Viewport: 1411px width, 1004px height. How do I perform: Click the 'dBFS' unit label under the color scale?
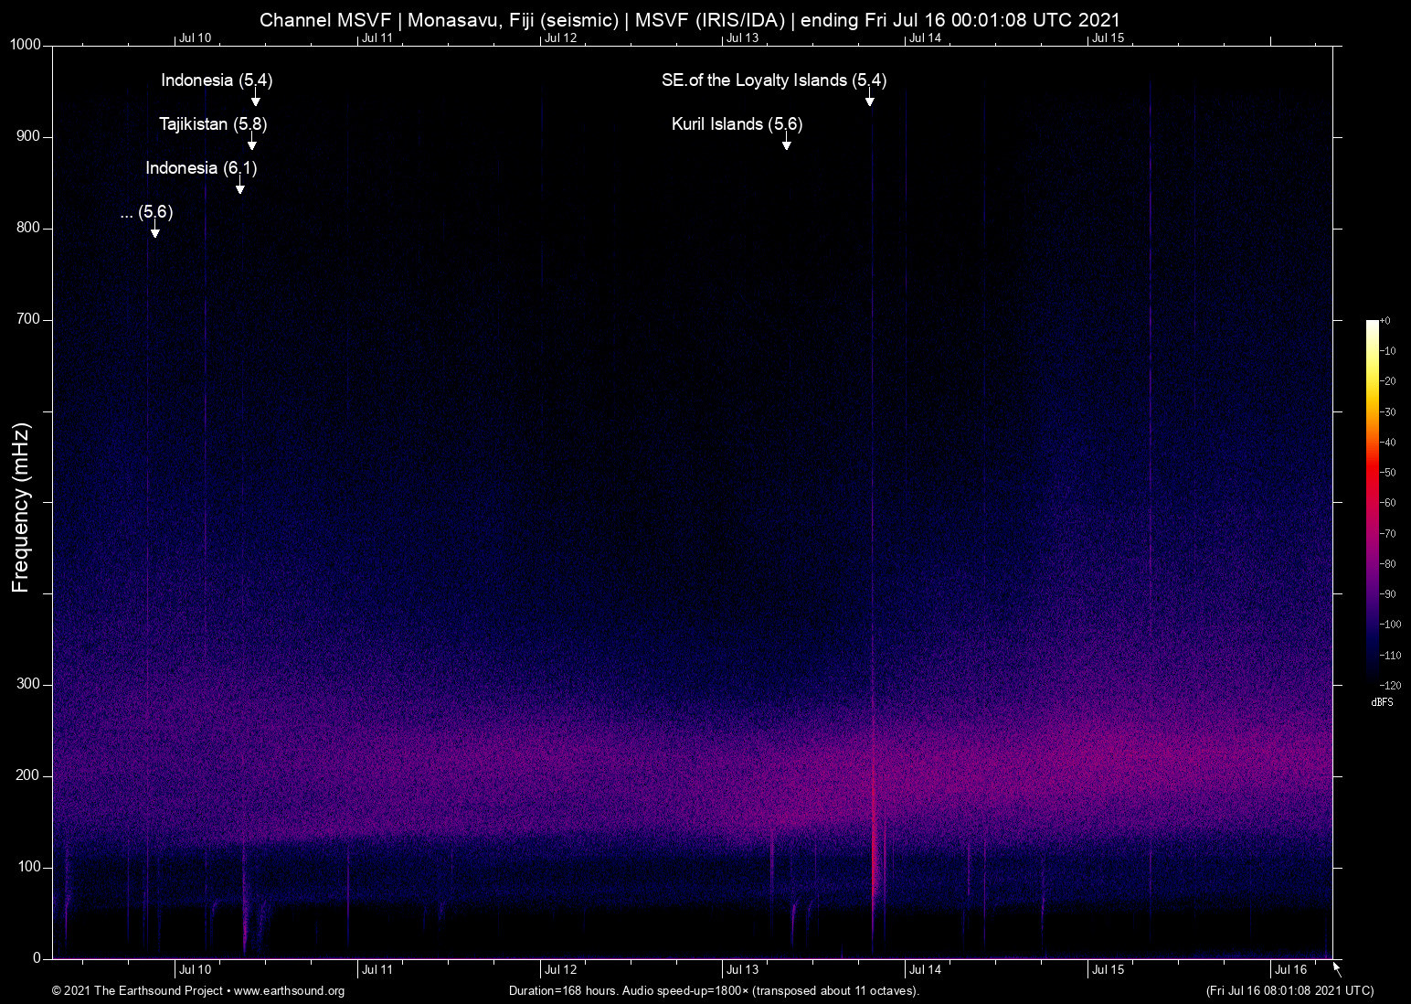click(x=1382, y=702)
